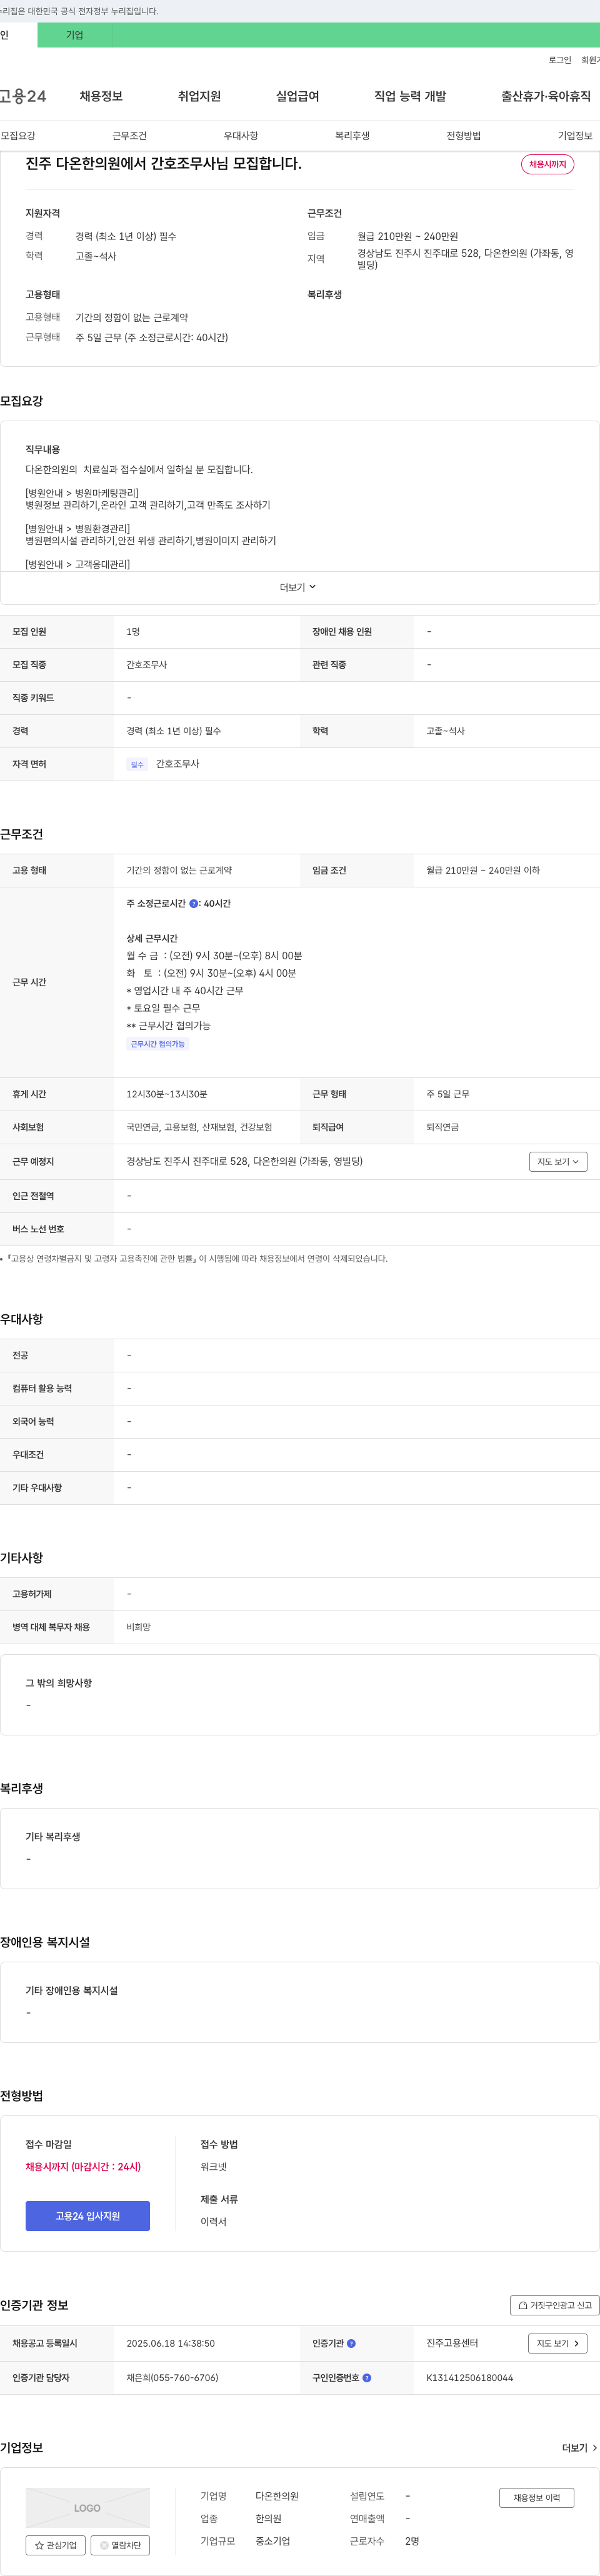Click the 필수 badge by 간호조무사
This screenshot has height=2576, width=600.
click(137, 764)
